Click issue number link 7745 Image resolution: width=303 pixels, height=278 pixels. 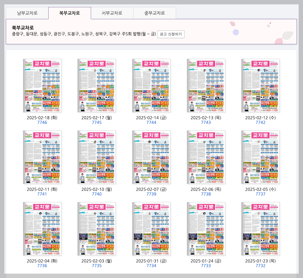[x=97, y=122]
